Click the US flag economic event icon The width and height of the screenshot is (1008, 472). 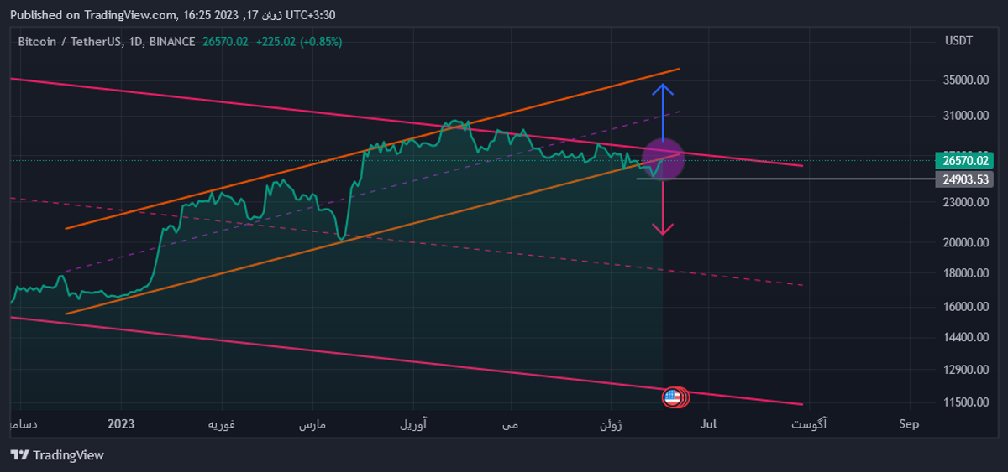(x=672, y=397)
